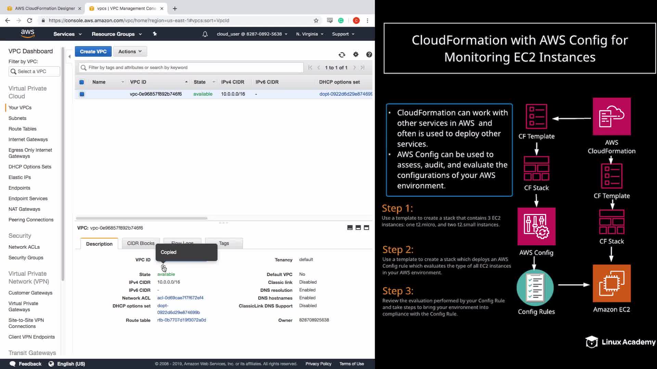The width and height of the screenshot is (657, 369).
Task: Bookmark page with the star icon
Action: 316,20
